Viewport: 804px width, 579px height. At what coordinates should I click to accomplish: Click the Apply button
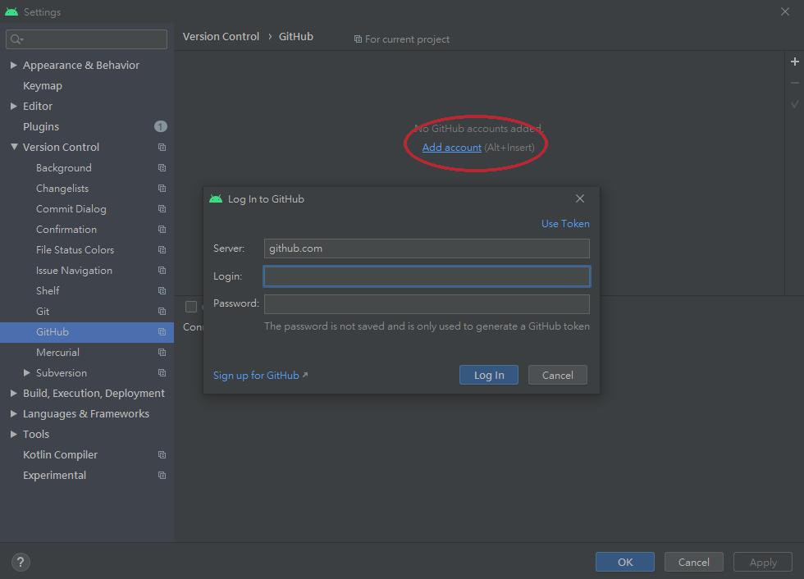pos(762,562)
